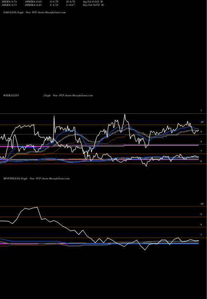The height and width of the screenshot is (299, 207).
Task: Select the close price C: 6.72
Action: [55, 5]
